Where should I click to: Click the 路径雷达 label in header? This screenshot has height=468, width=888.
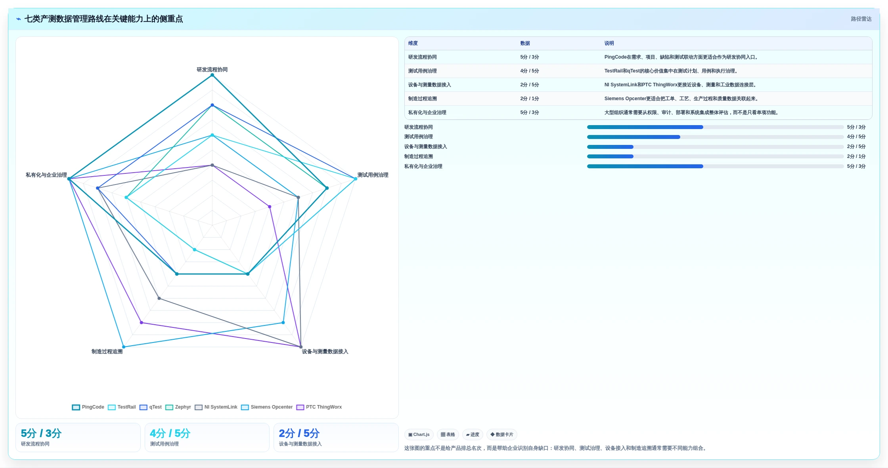point(861,19)
